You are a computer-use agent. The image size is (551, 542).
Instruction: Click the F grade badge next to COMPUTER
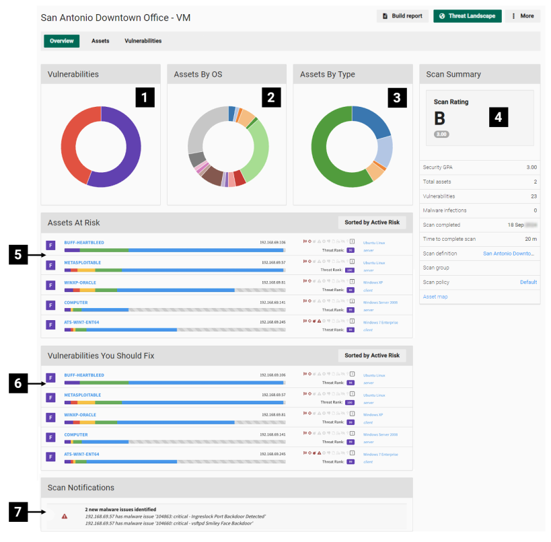[x=50, y=305]
